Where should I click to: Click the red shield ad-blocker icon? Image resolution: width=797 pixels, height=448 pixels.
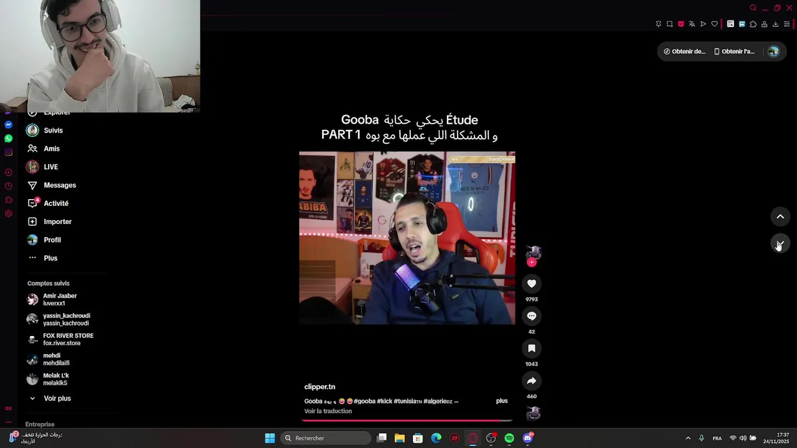click(681, 24)
